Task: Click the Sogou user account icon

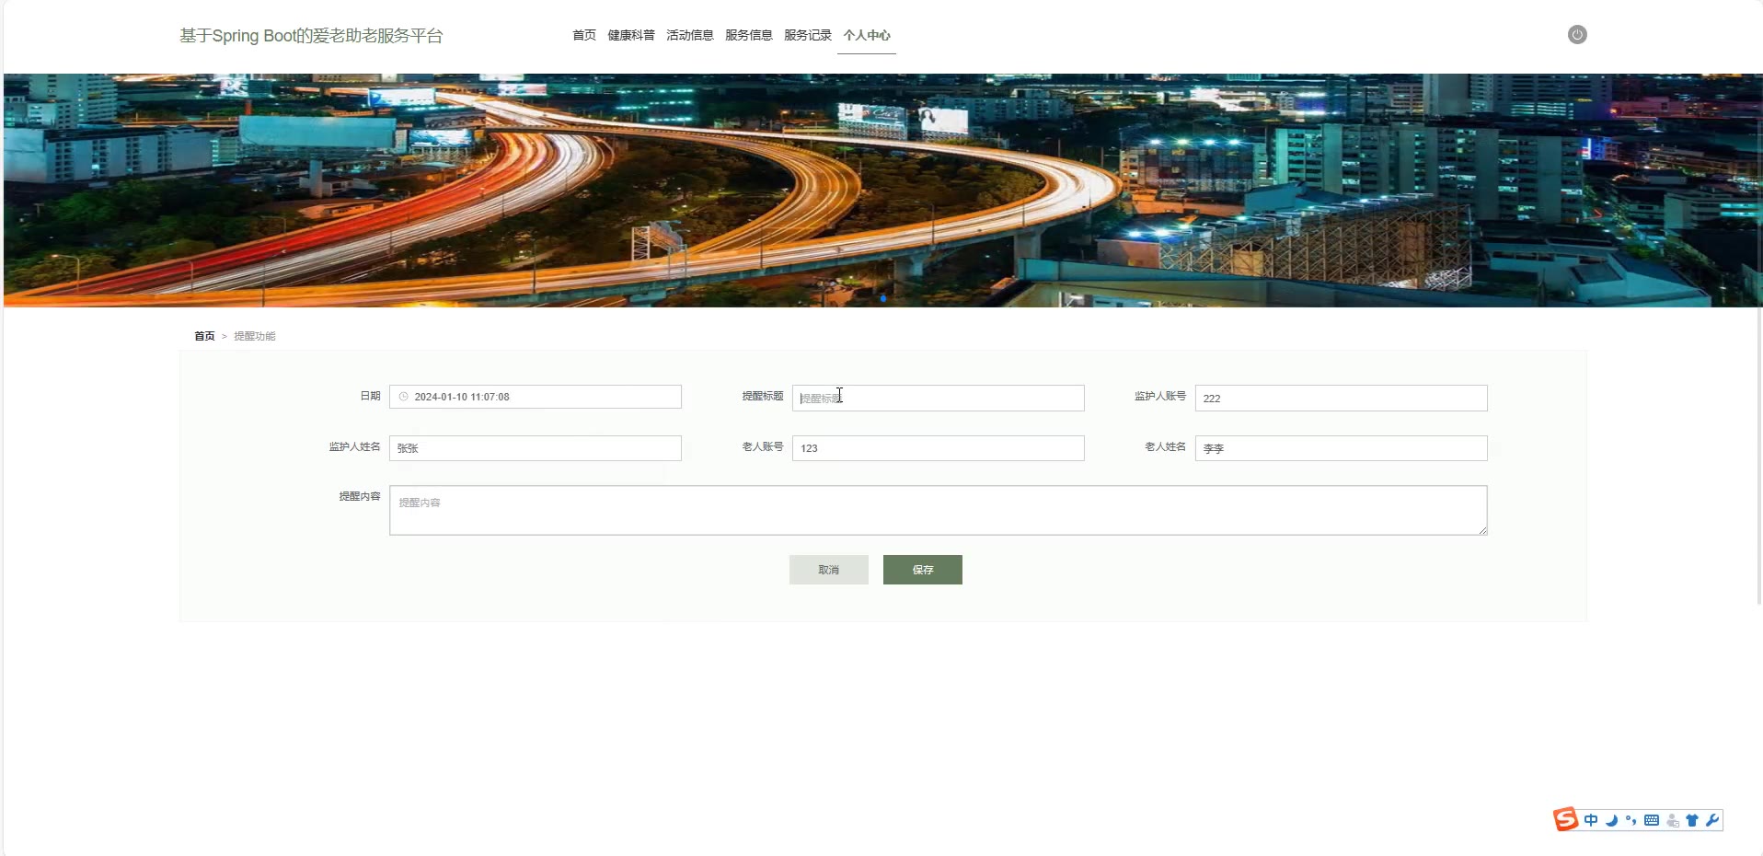Action: [x=1672, y=820]
